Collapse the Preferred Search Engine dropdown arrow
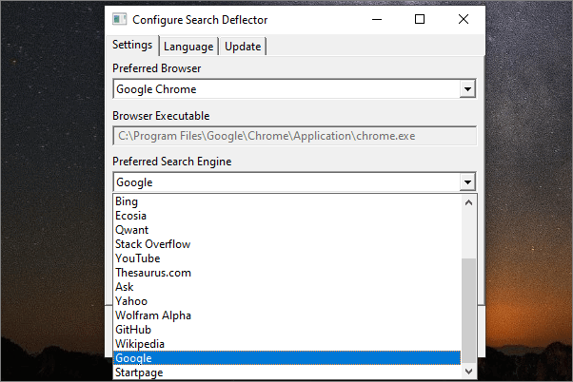Image resolution: width=573 pixels, height=382 pixels. 467,182
